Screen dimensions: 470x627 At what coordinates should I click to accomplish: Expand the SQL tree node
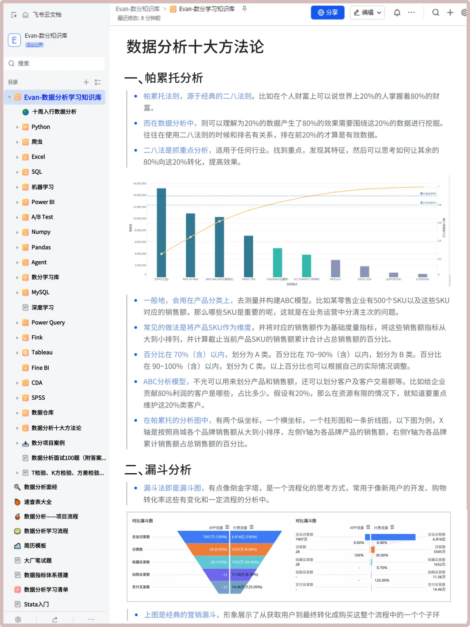pyautogui.click(x=17, y=172)
